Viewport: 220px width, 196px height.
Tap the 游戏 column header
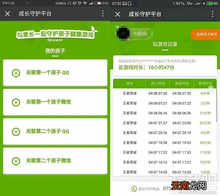pyautogui.click(x=129, y=84)
